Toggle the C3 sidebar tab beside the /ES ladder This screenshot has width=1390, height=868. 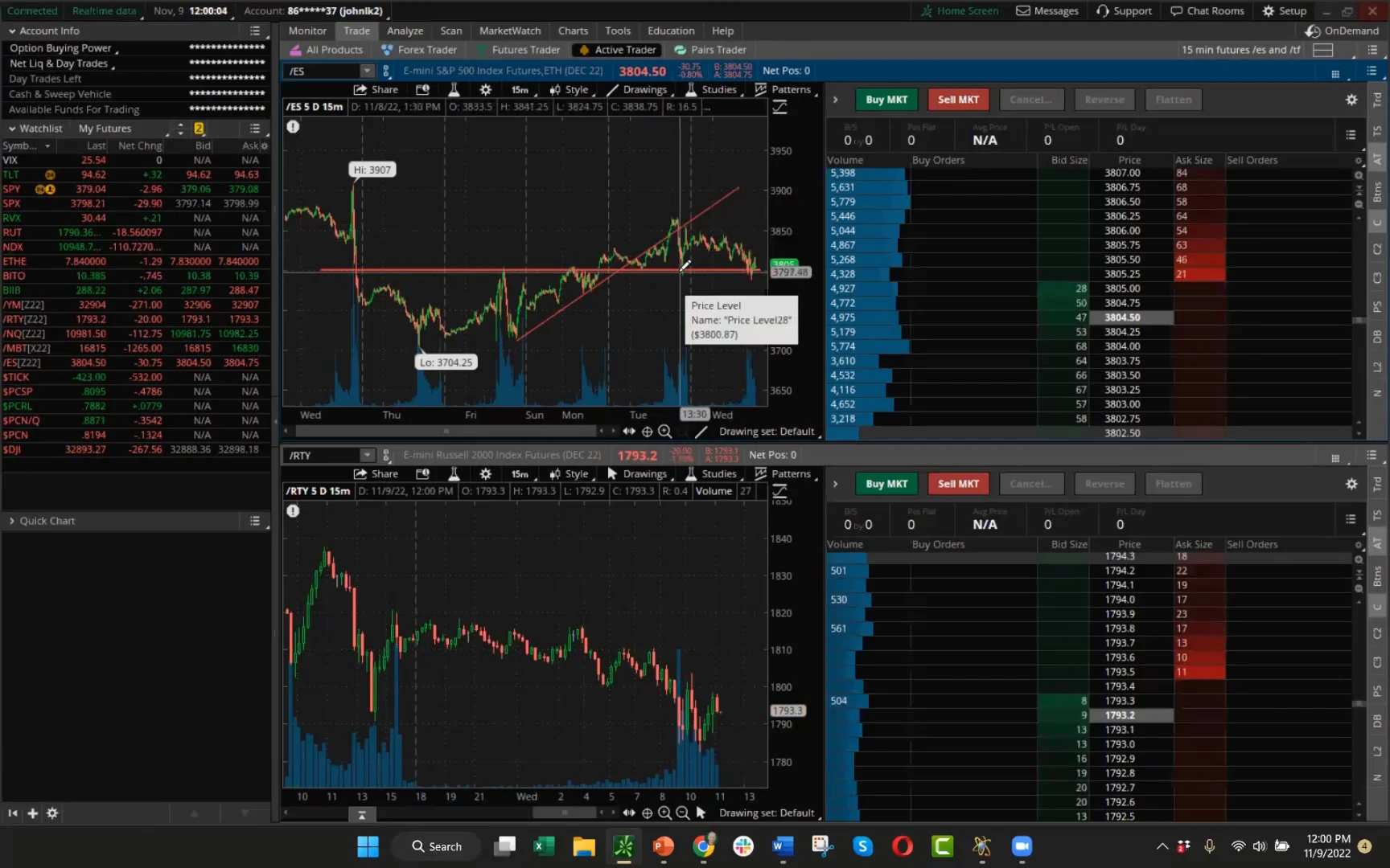(1377, 278)
